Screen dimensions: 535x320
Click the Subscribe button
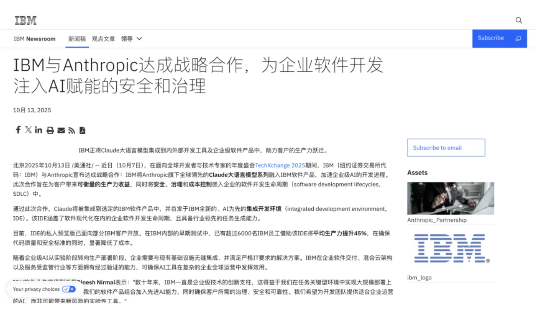(x=490, y=38)
